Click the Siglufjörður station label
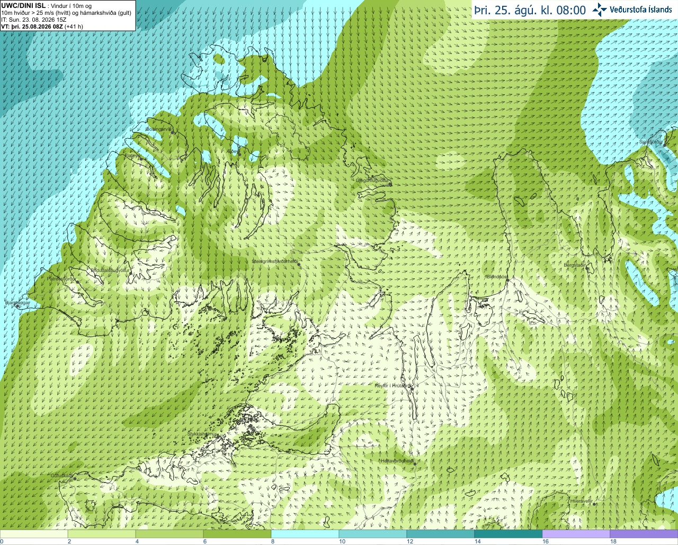 coord(651,142)
